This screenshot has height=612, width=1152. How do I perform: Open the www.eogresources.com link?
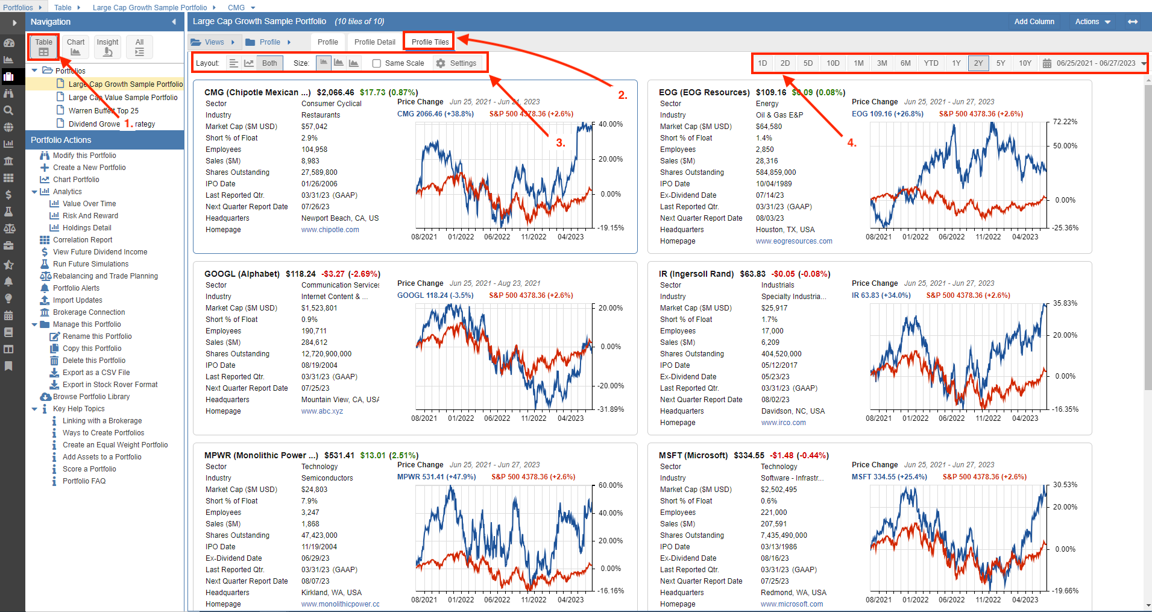[x=794, y=241]
